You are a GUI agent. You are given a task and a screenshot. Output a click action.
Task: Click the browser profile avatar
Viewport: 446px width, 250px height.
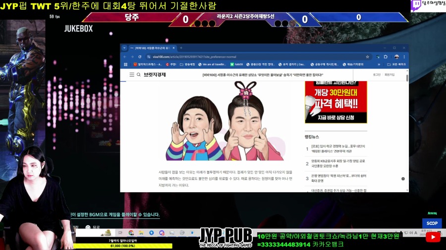pyautogui.click(x=396, y=57)
